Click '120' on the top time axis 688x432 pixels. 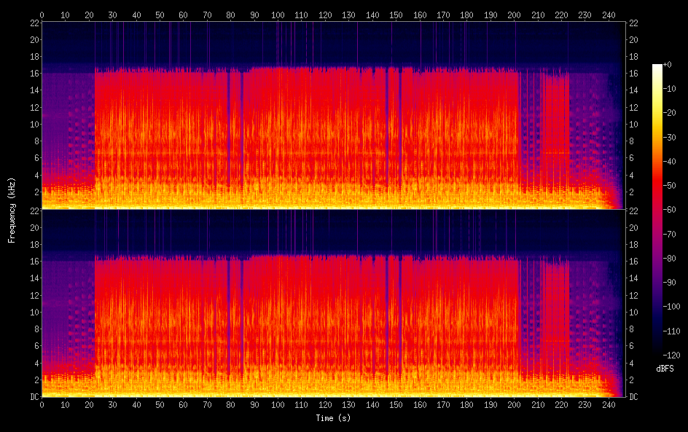[x=325, y=15]
